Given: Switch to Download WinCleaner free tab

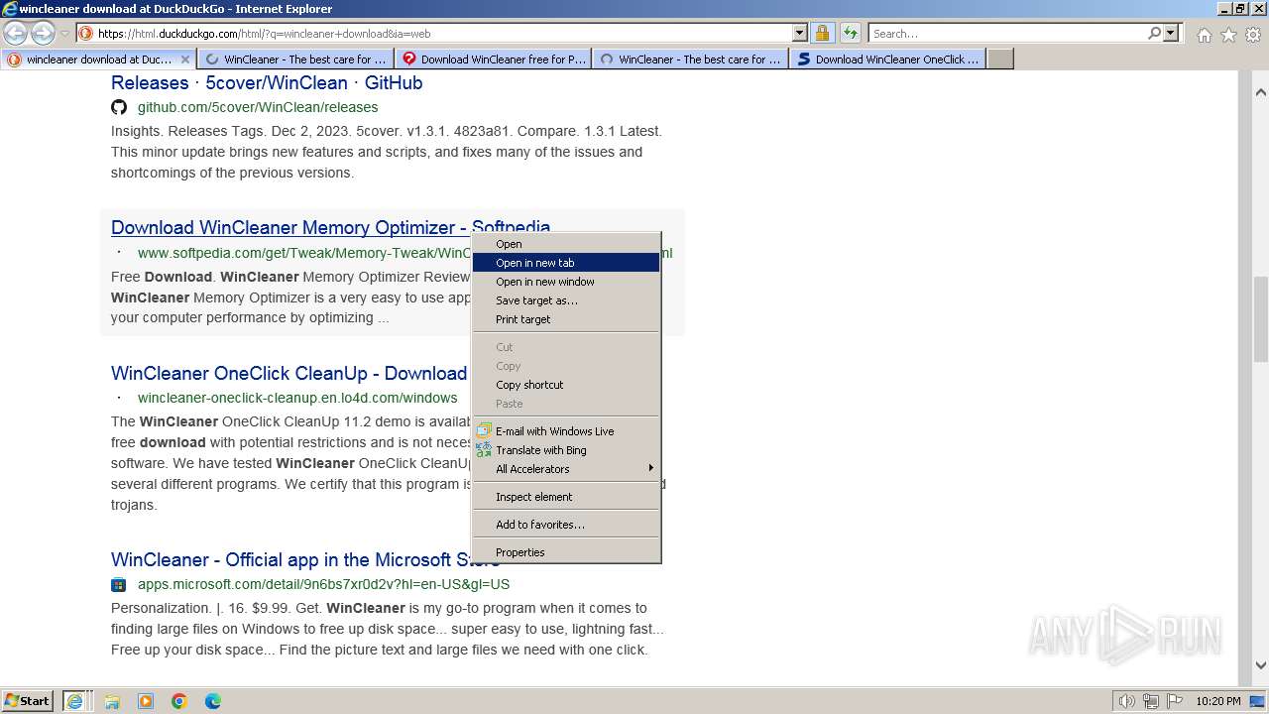Looking at the screenshot, I should (493, 59).
